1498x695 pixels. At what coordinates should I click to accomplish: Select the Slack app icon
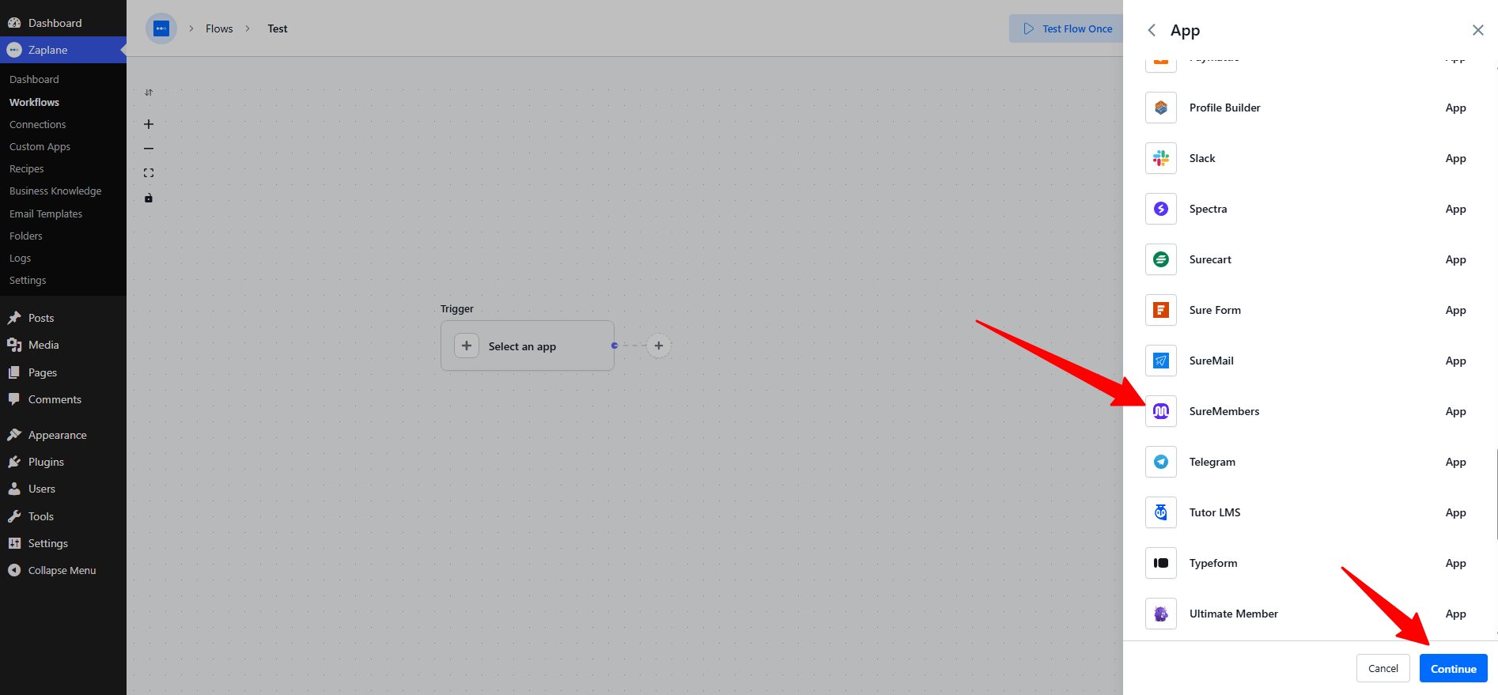point(1161,158)
